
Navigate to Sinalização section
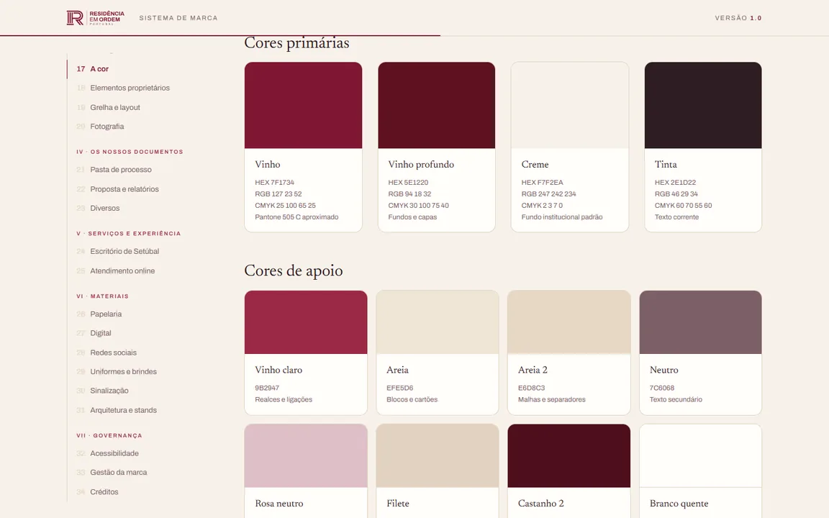(109, 391)
